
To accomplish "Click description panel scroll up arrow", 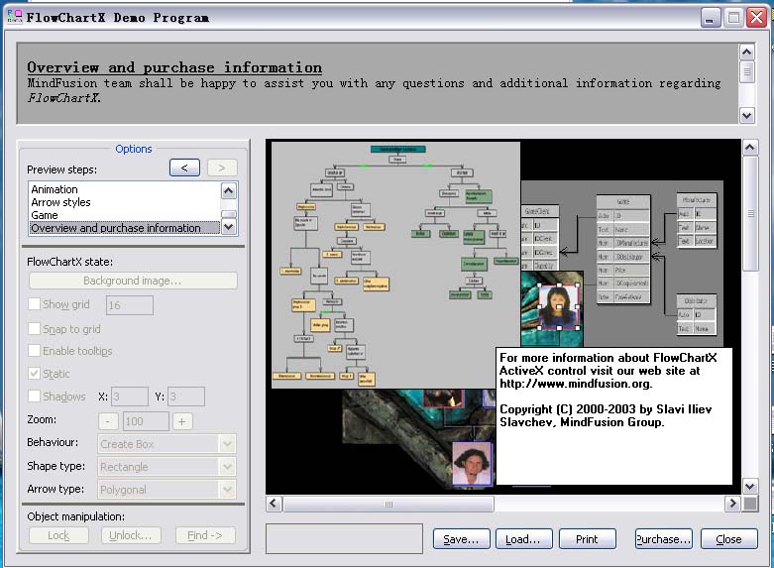I will (747, 52).
